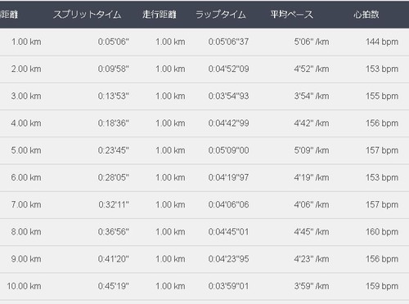Select lap time 0:05'09"00
The image size is (409, 304).
[228, 150]
